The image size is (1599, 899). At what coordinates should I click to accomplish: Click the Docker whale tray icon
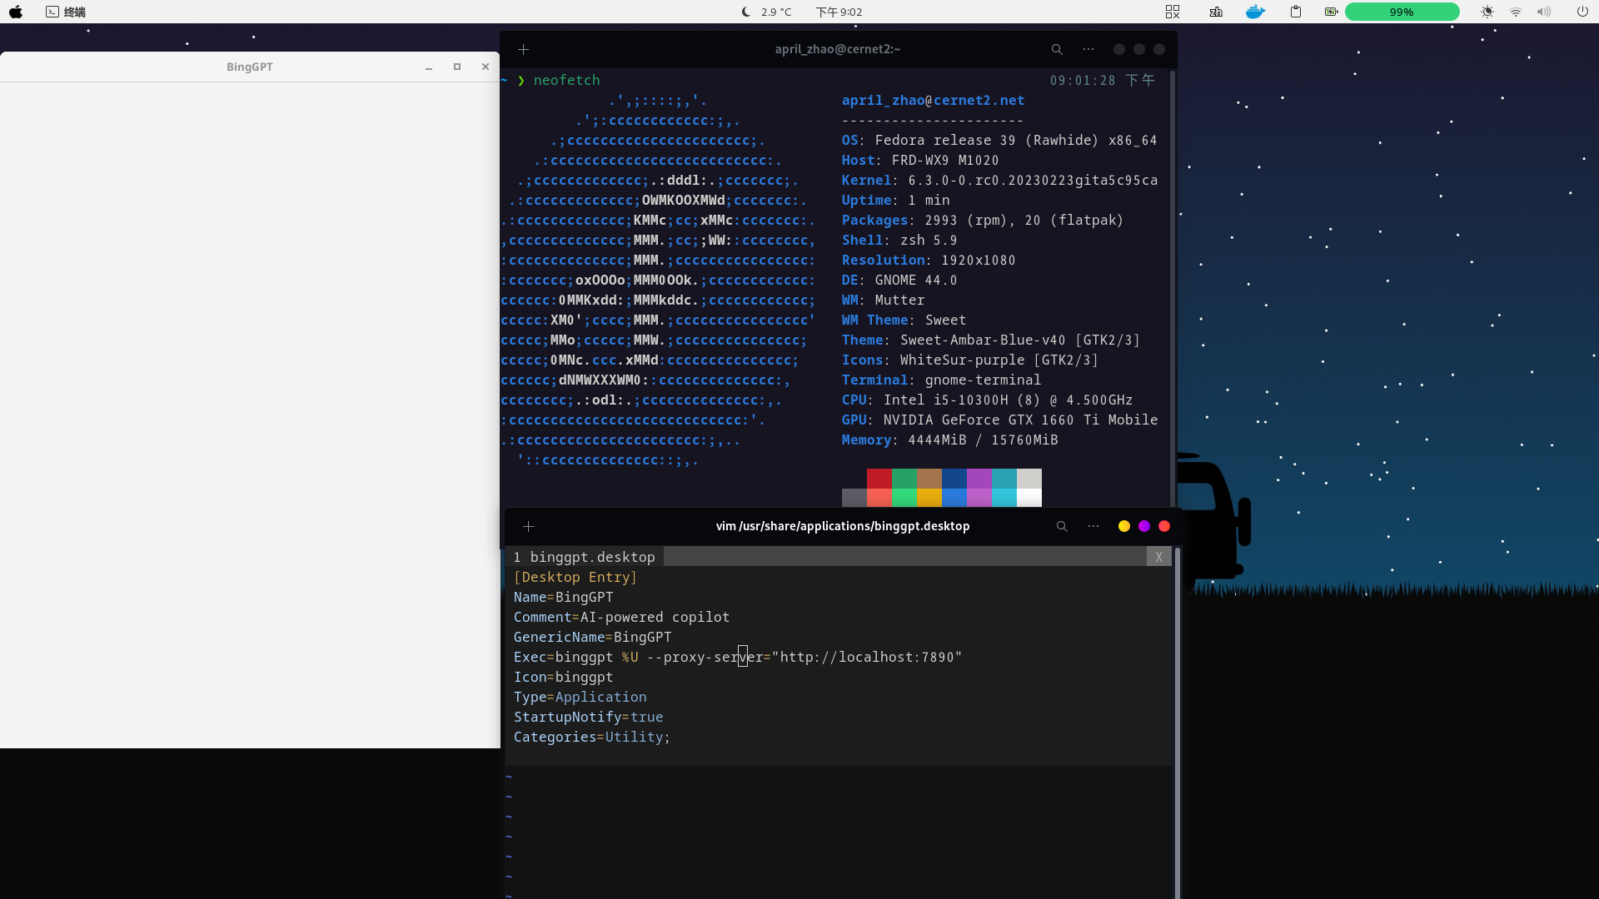(x=1255, y=12)
